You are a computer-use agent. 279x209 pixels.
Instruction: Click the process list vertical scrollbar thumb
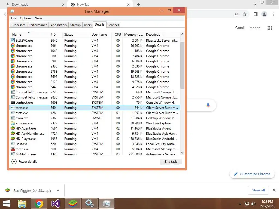tap(182, 65)
